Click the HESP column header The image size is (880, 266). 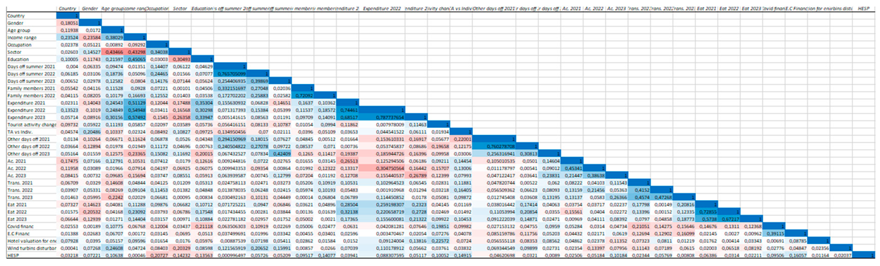coord(864,9)
